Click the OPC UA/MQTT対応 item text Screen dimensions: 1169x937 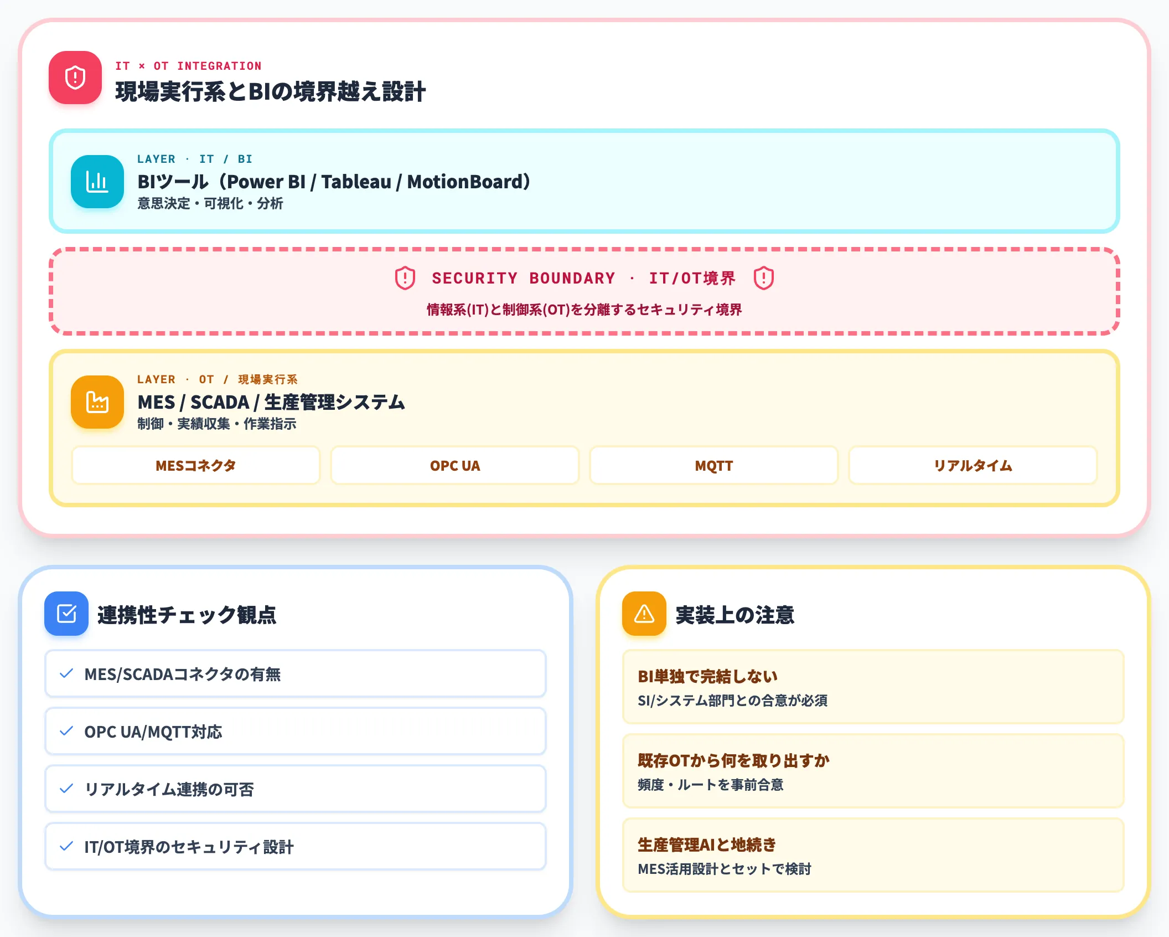pos(153,732)
